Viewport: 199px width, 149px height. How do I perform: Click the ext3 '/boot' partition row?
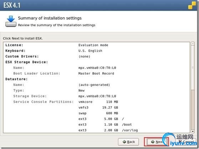click(105, 125)
